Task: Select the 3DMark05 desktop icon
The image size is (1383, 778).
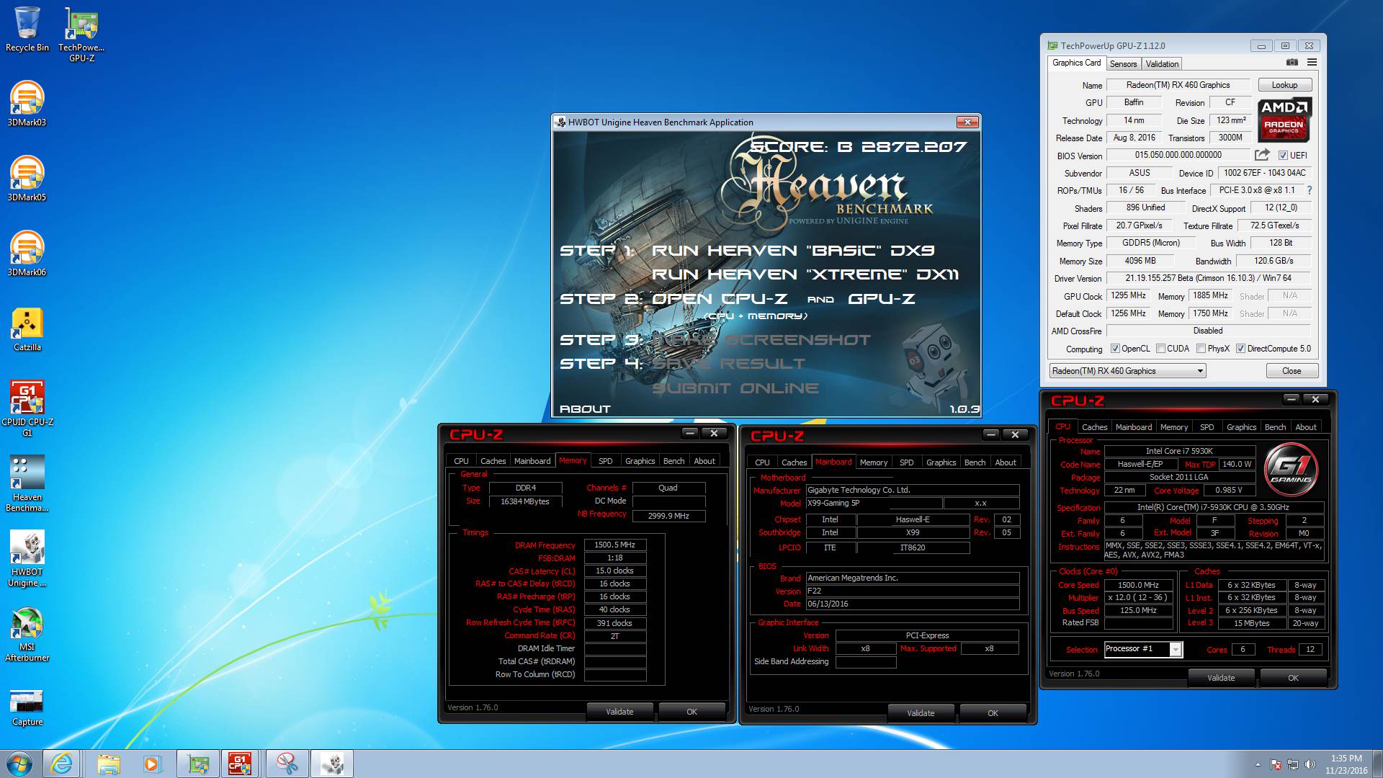Action: click(x=27, y=179)
